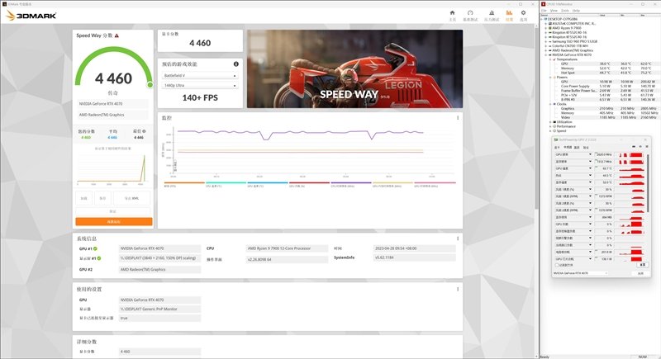661x359 pixels.
Task: Open the File menu in HWMonitor
Action: tap(544, 11)
